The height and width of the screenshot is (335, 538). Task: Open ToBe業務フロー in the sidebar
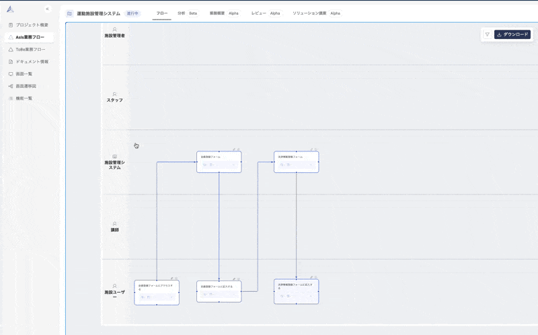coord(29,49)
